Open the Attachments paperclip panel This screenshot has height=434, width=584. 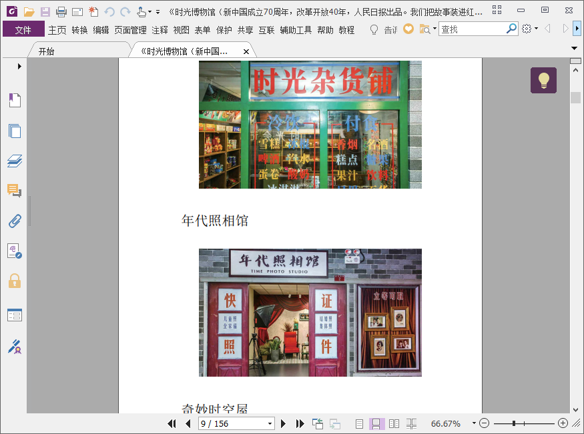point(15,221)
